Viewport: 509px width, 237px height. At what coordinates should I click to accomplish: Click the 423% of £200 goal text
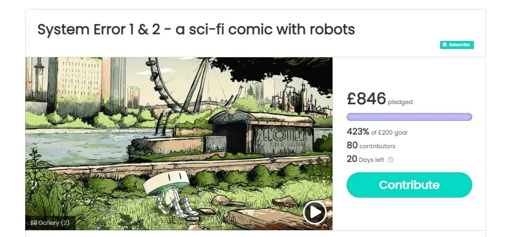(377, 132)
